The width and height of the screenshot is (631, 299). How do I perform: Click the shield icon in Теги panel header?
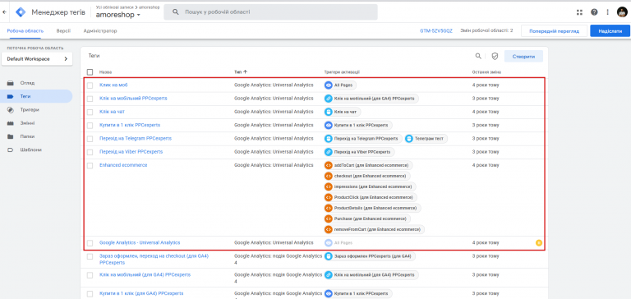click(495, 57)
